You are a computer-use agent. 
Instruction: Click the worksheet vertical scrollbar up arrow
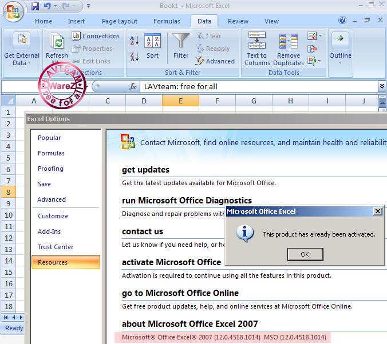pyautogui.click(x=382, y=102)
